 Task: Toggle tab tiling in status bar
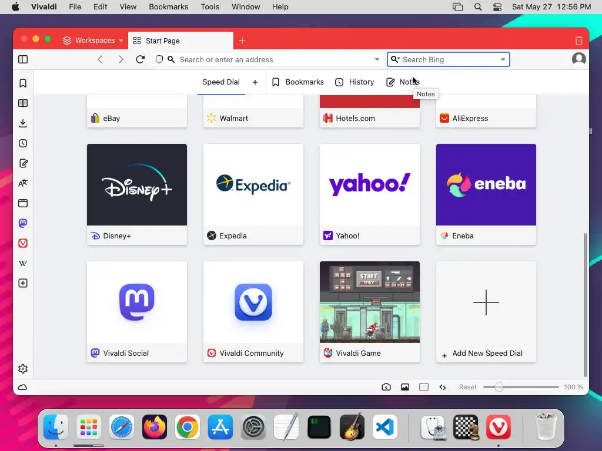424,387
